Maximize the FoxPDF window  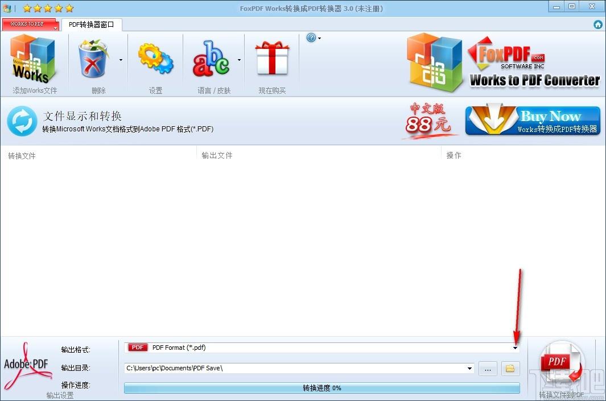(x=572, y=7)
